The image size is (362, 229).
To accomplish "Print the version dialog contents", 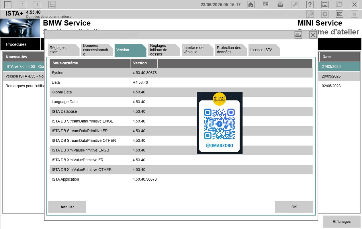I will point(298,35).
